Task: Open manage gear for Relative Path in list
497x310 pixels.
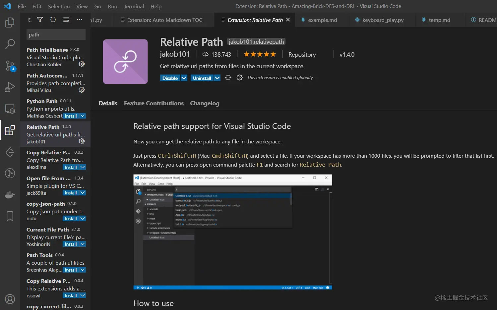Action: point(82,141)
